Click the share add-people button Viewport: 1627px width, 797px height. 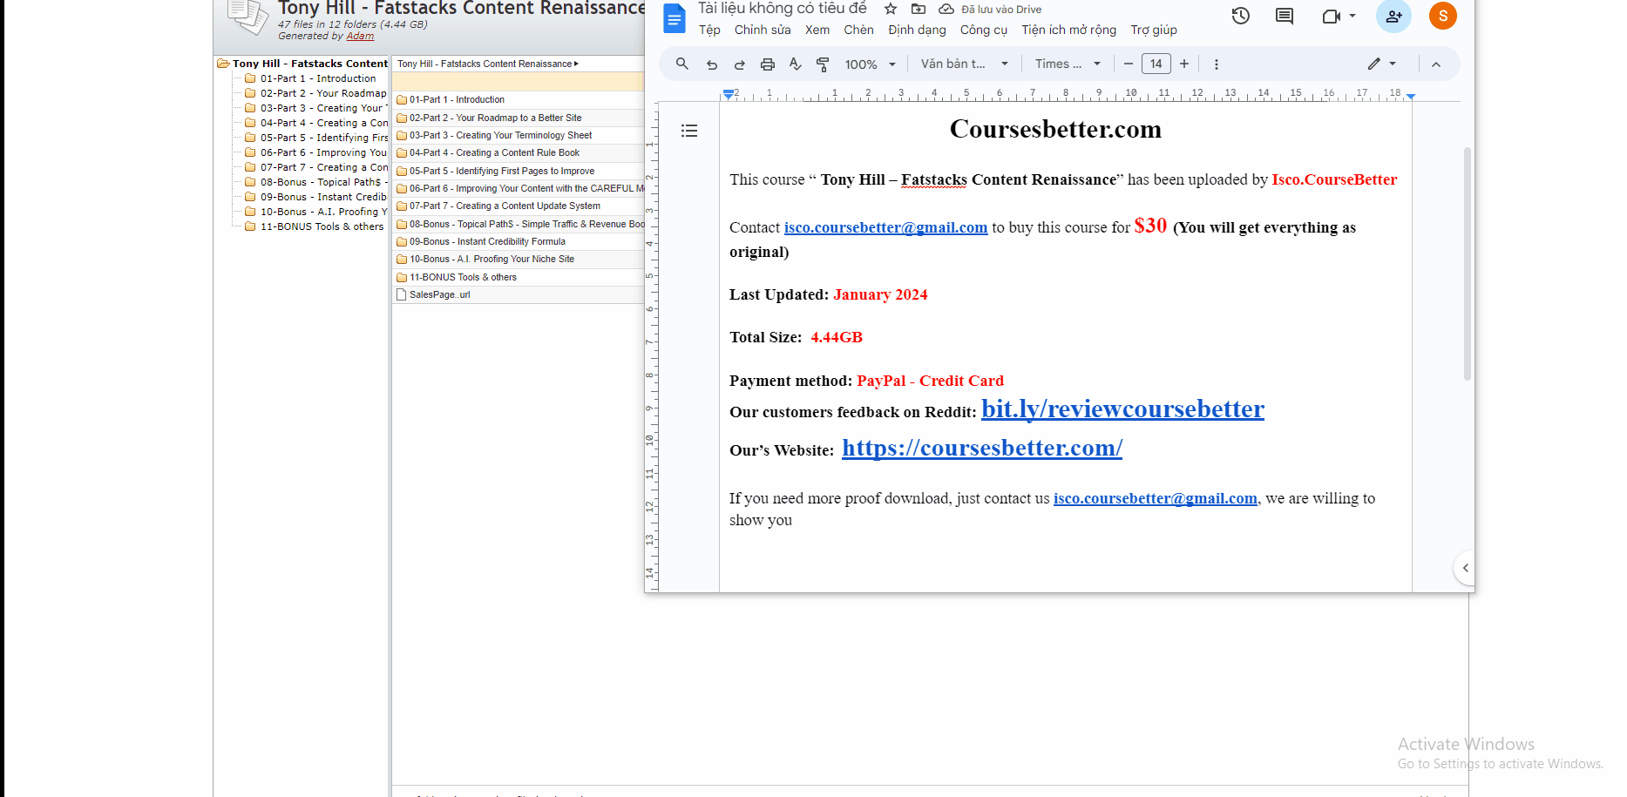[x=1393, y=16]
